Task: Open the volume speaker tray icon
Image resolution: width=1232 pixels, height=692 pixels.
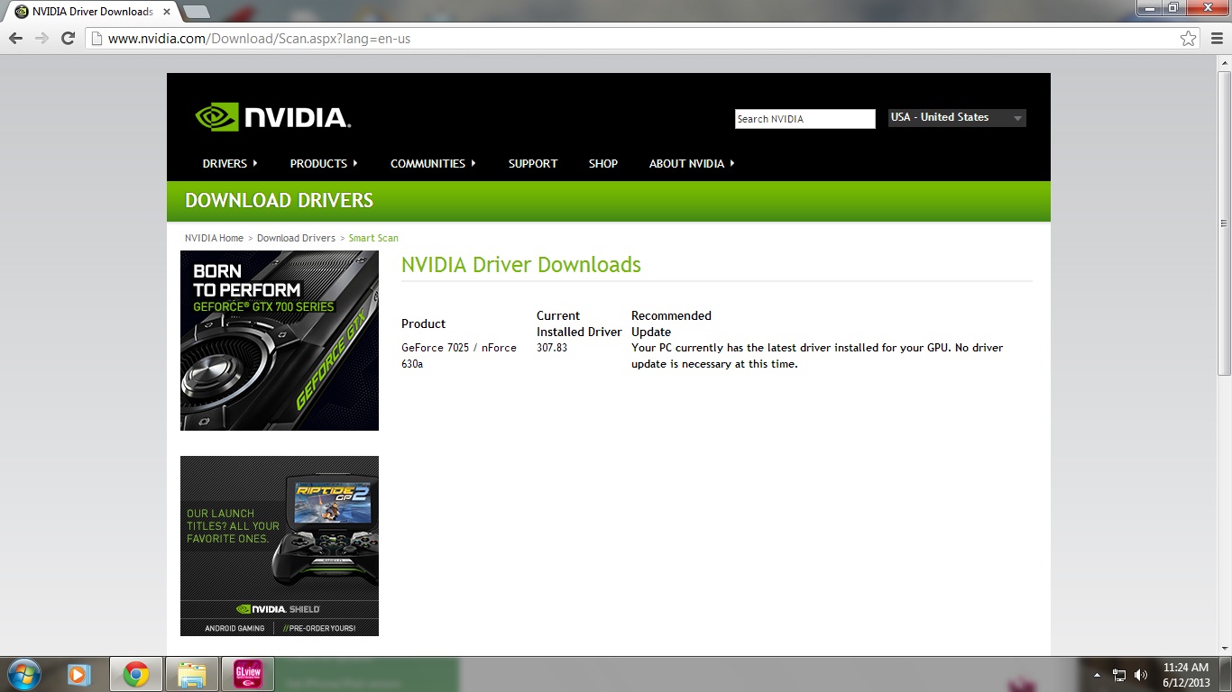Action: (1141, 674)
